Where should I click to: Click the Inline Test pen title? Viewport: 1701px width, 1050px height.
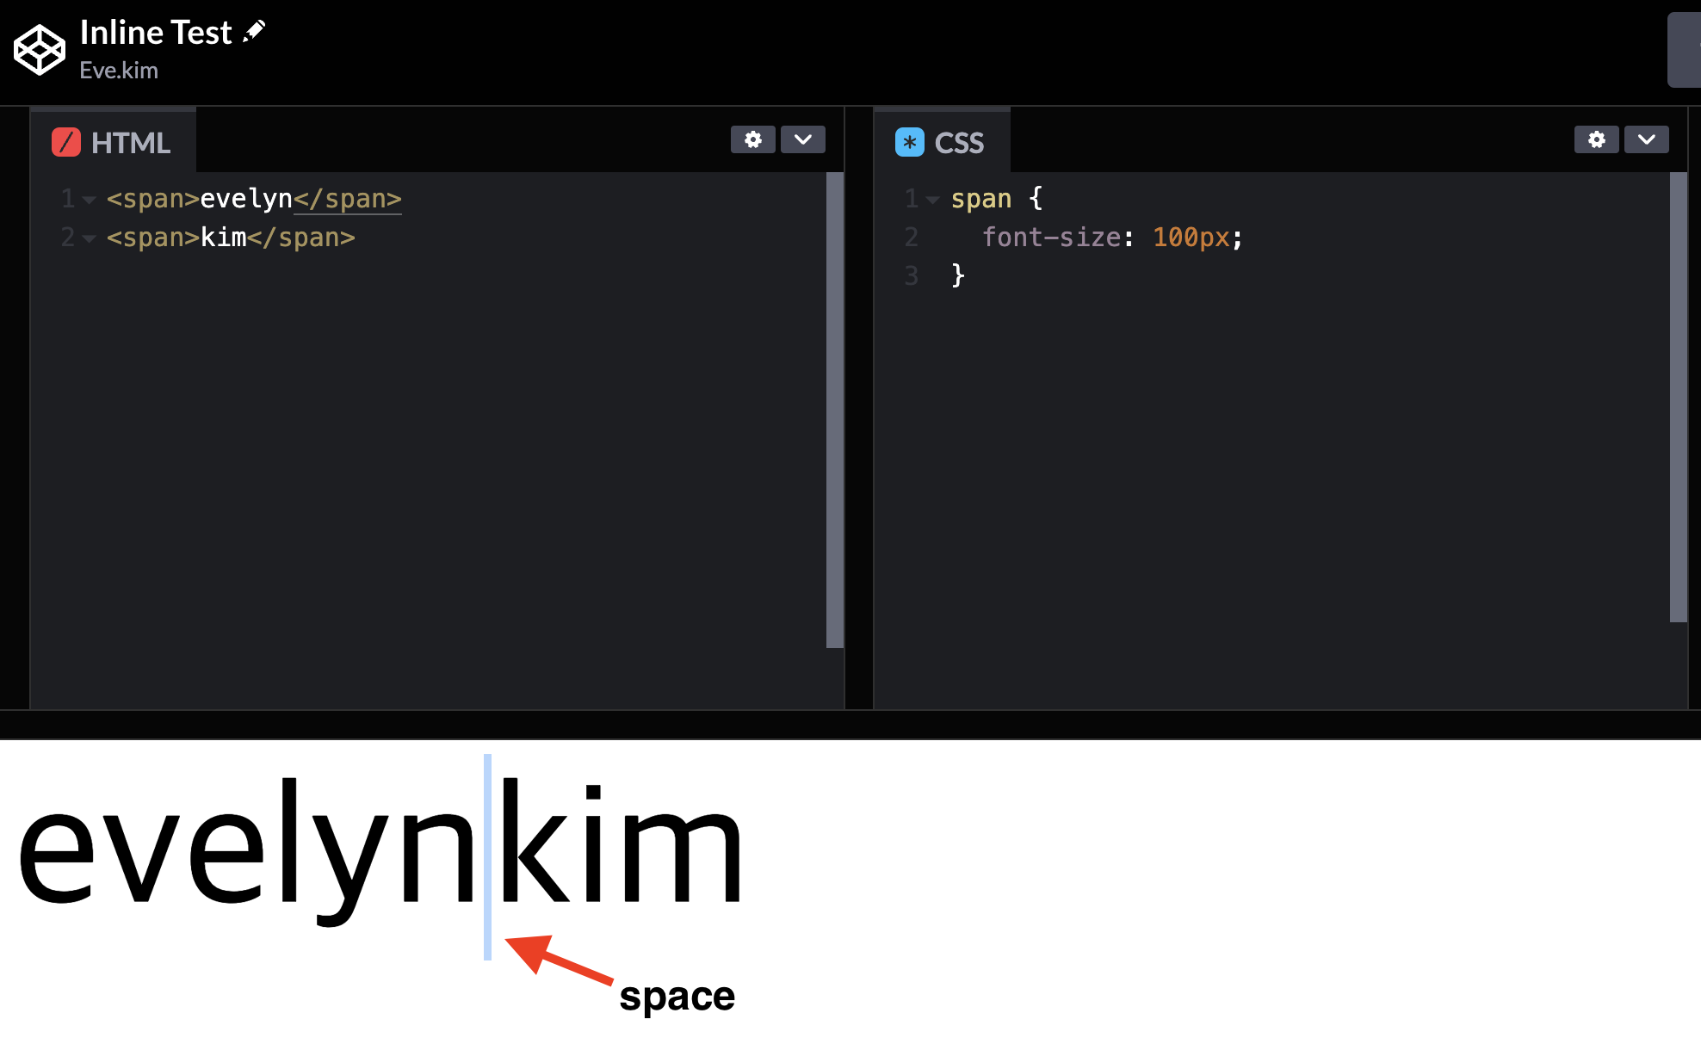pos(156,33)
